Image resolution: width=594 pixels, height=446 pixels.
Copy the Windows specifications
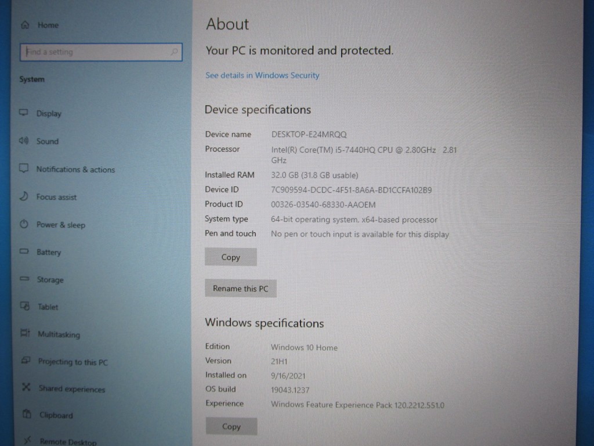click(x=231, y=427)
